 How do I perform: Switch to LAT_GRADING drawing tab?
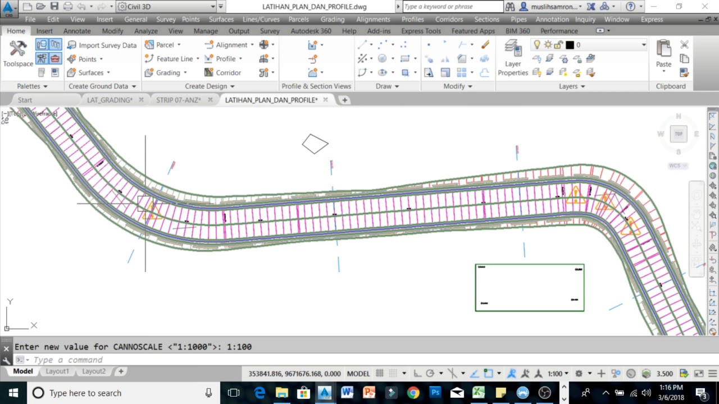click(110, 100)
